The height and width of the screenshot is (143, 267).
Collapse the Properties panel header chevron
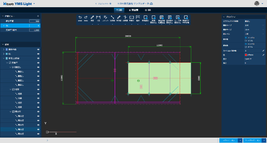(224, 17)
